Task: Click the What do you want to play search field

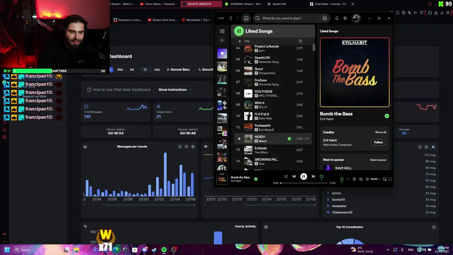Action: click(287, 18)
